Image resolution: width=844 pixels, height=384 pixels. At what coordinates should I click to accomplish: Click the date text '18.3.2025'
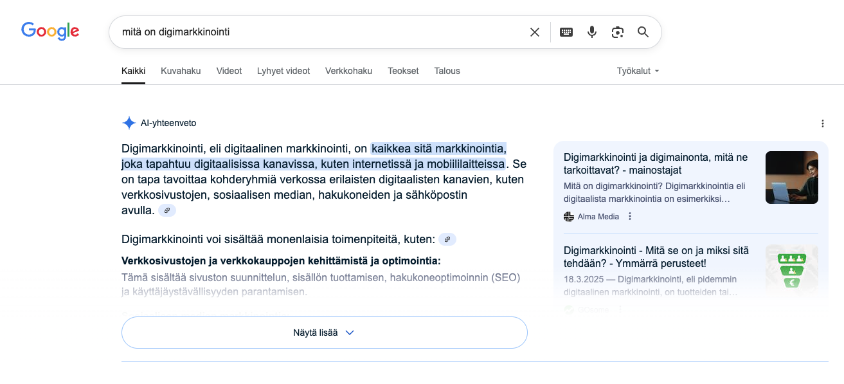coord(582,279)
